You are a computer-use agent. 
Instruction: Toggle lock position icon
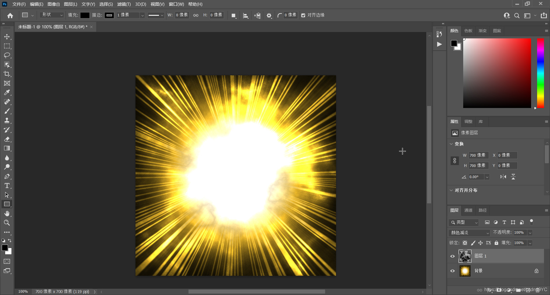481,243
